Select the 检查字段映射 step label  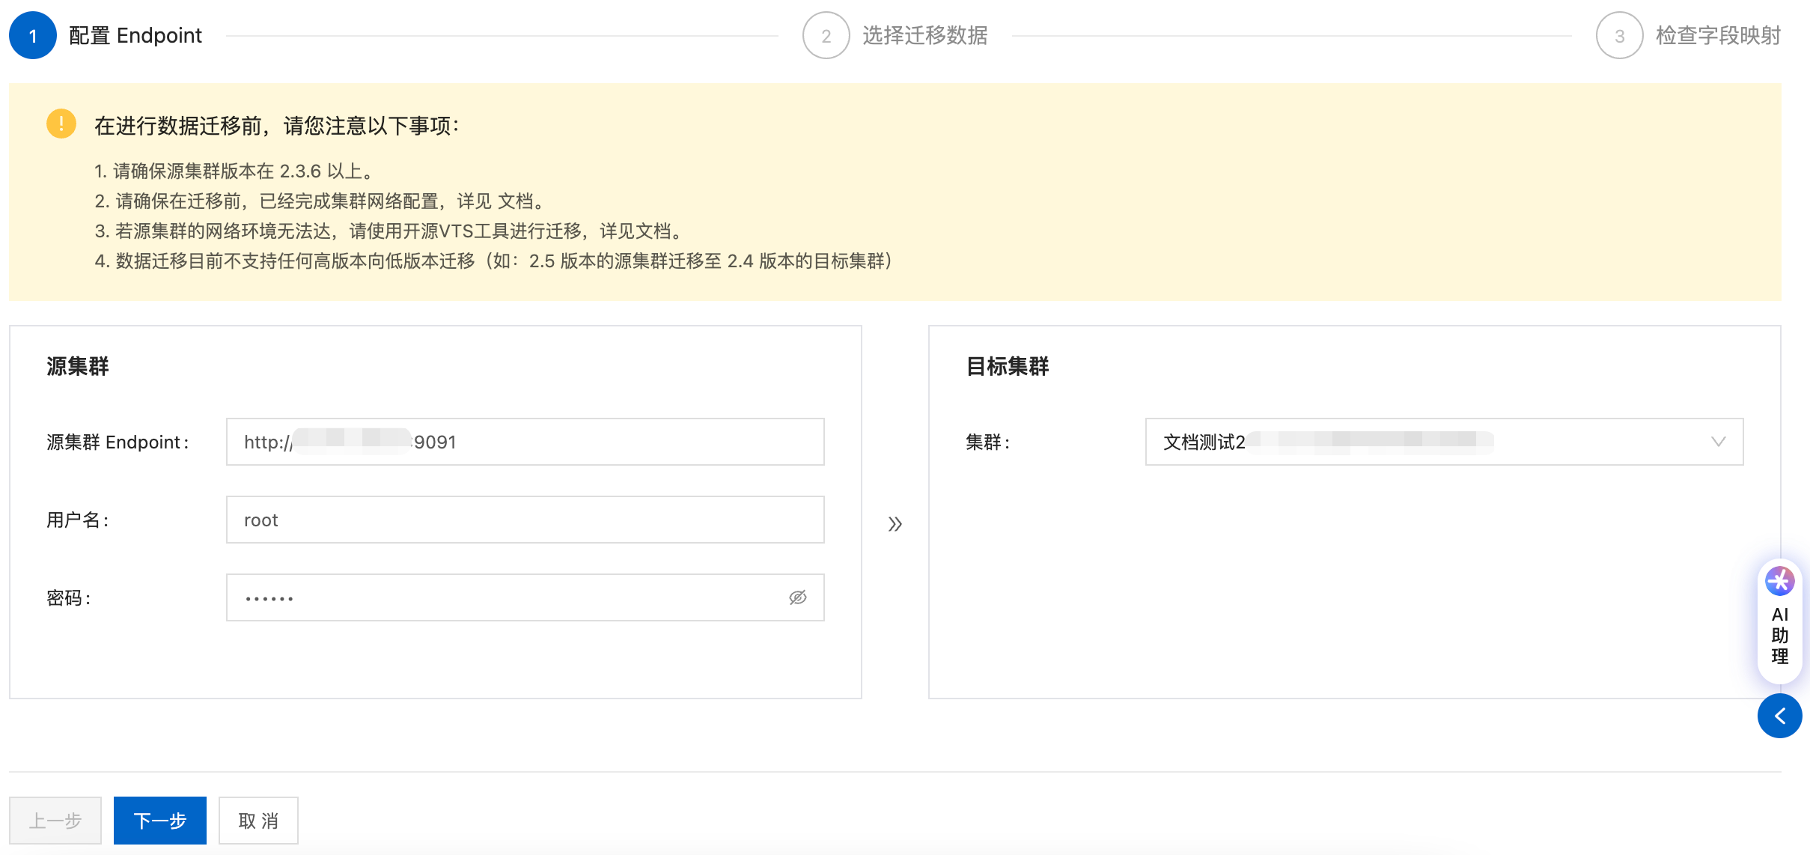[1717, 35]
